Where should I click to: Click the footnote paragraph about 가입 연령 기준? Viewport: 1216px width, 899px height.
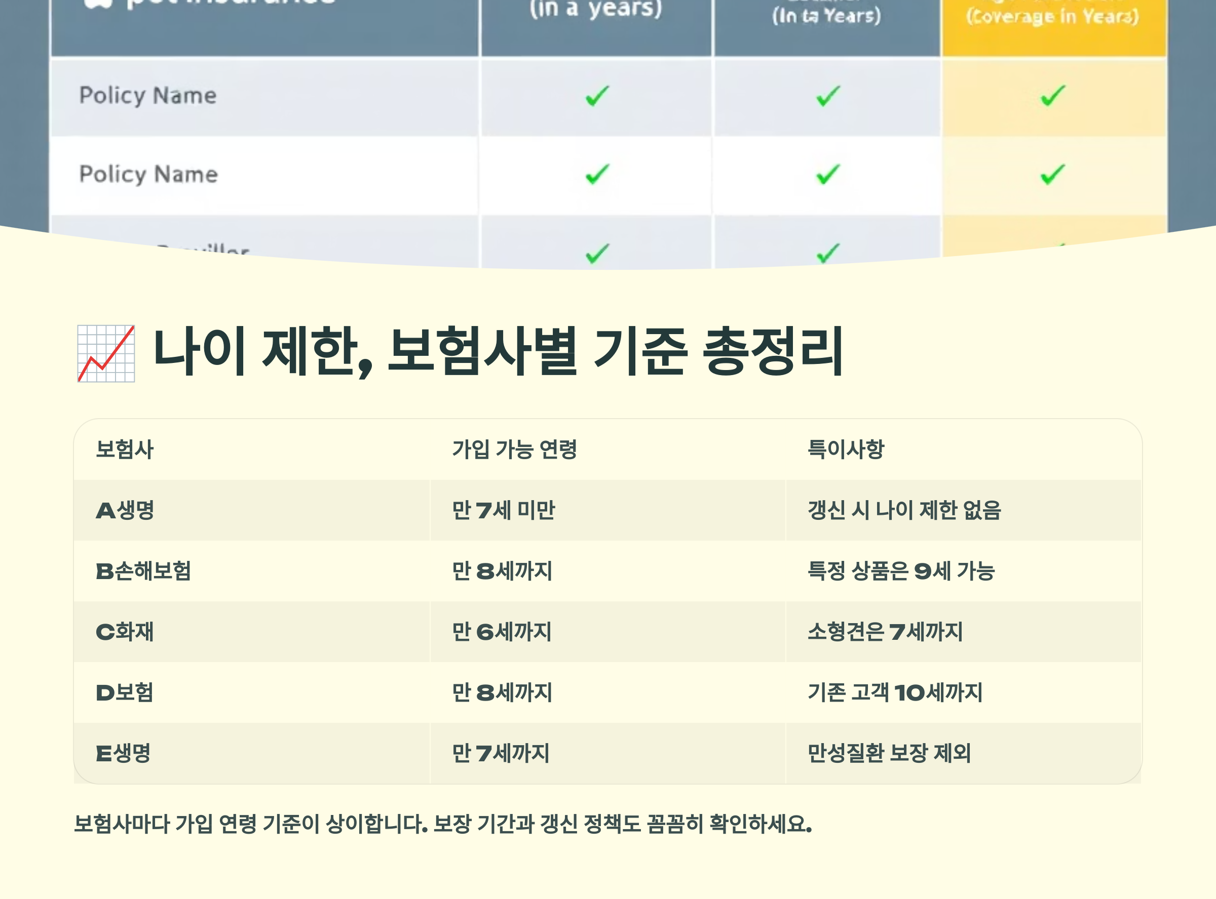pyautogui.click(x=443, y=824)
